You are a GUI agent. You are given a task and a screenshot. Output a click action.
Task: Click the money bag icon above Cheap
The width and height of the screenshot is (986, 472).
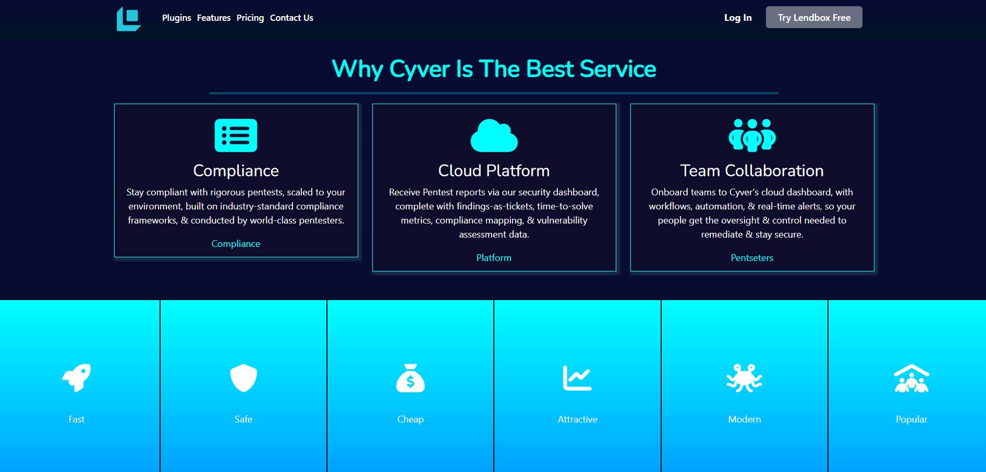click(410, 378)
